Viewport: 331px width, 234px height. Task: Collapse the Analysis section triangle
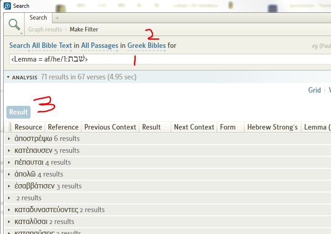click(x=8, y=77)
